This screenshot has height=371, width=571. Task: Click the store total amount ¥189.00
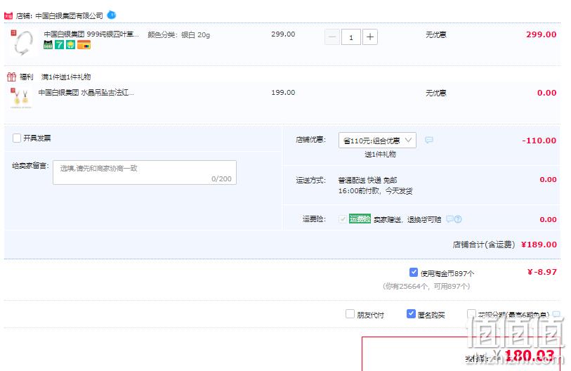[539, 245]
